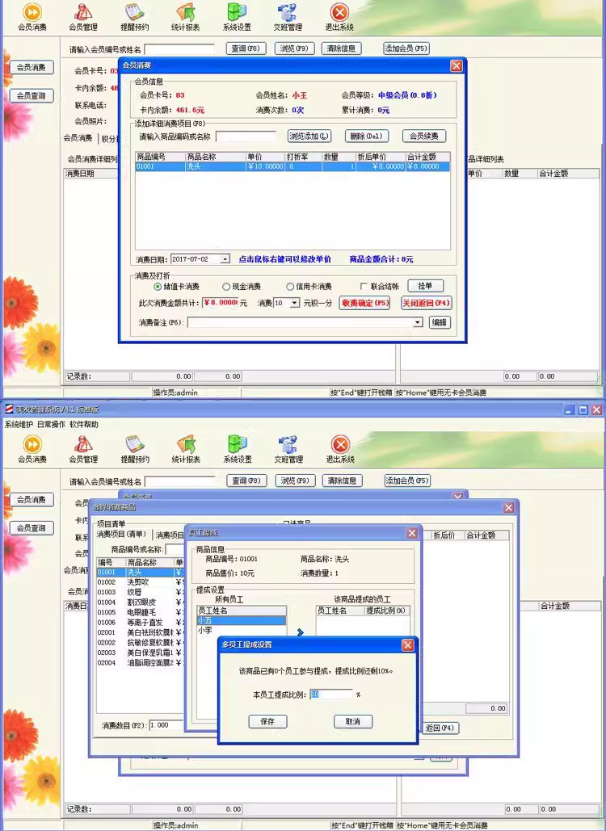
Task: Focus 请输入商品编码或名称 input field
Action: (x=246, y=136)
